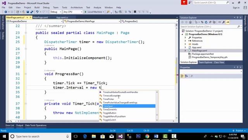Select TimeSpan in the IntelliSense list
248x140 pixels.
pyautogui.click(x=127, y=106)
